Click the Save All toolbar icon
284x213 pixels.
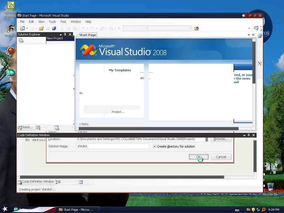54,28
